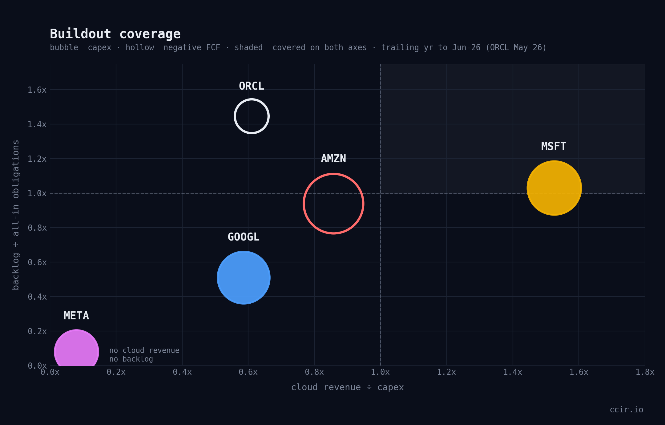Click the 'GOOGL' data label

(244, 237)
